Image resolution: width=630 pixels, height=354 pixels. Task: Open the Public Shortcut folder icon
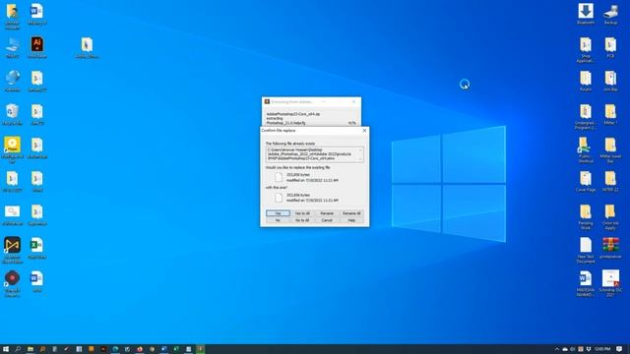[586, 149]
